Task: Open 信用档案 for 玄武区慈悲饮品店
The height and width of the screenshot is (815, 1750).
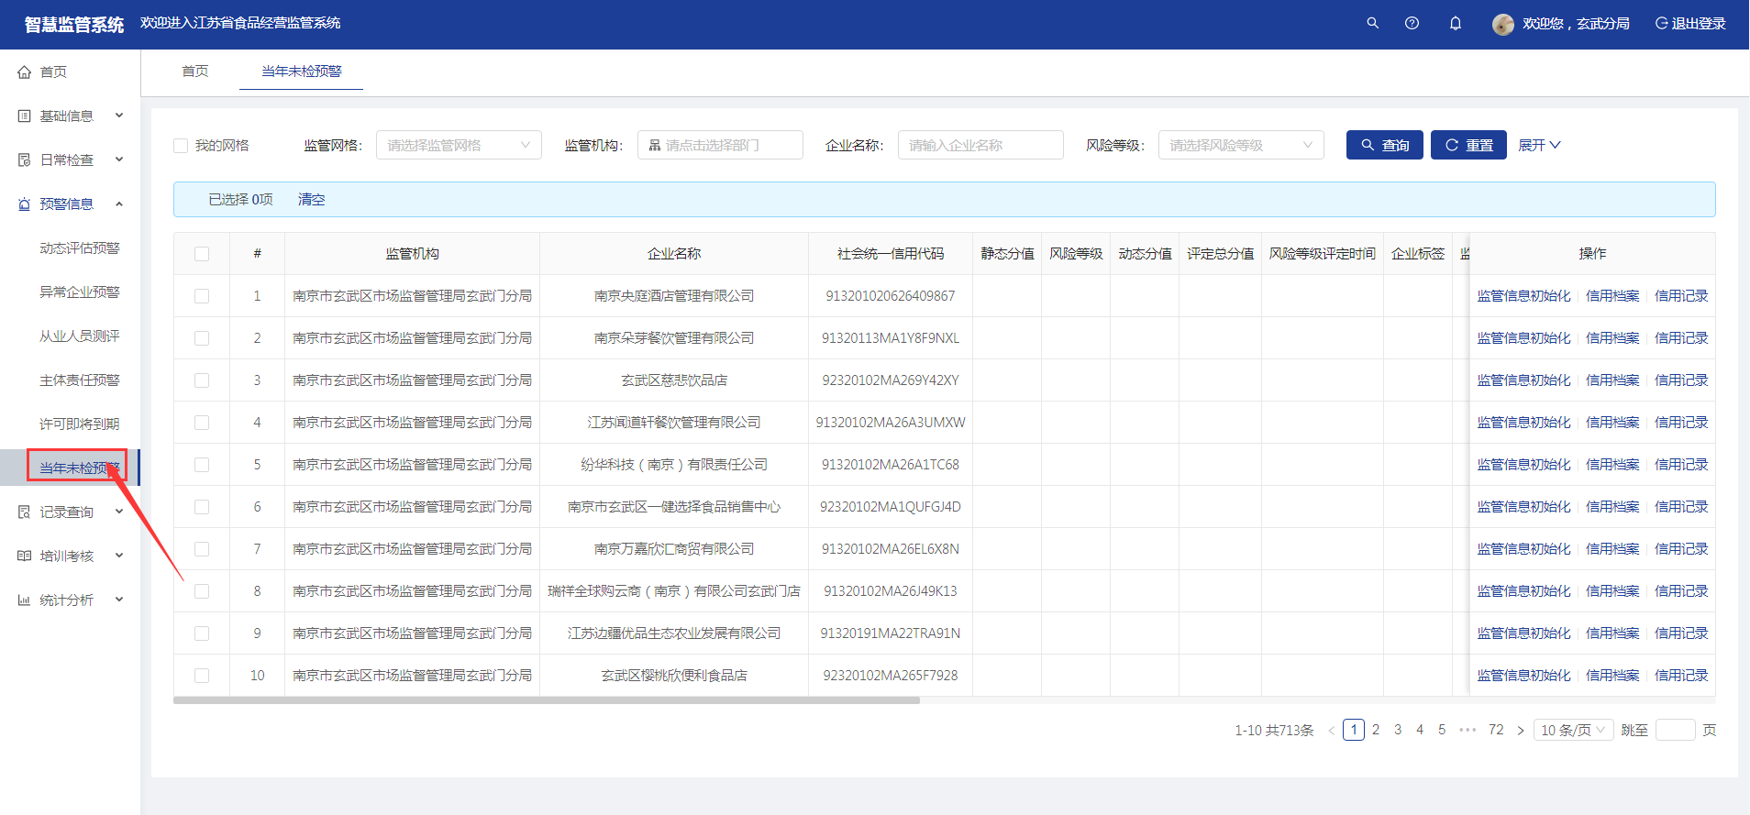Action: click(x=1612, y=380)
